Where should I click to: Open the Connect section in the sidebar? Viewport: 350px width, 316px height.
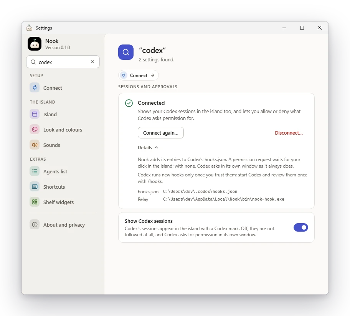(63, 88)
